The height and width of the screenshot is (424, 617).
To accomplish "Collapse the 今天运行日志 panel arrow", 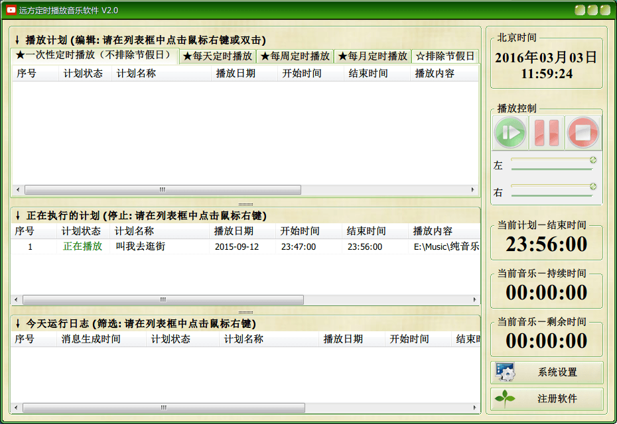I will (17, 324).
